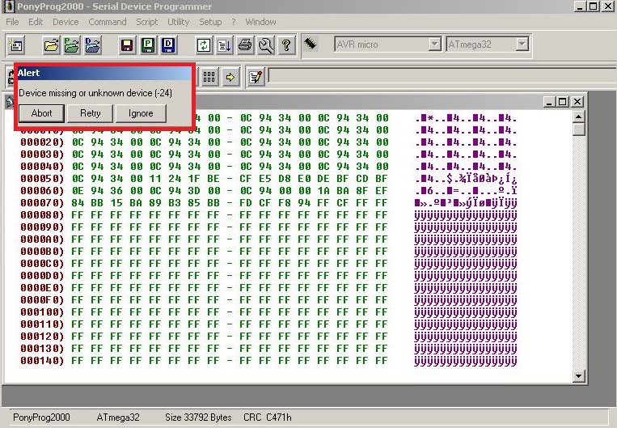
Task: Open program file with green P folder icon
Action: tap(72, 45)
